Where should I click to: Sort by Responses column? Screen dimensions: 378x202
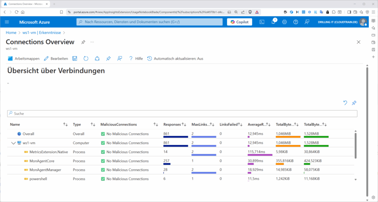[184, 124]
